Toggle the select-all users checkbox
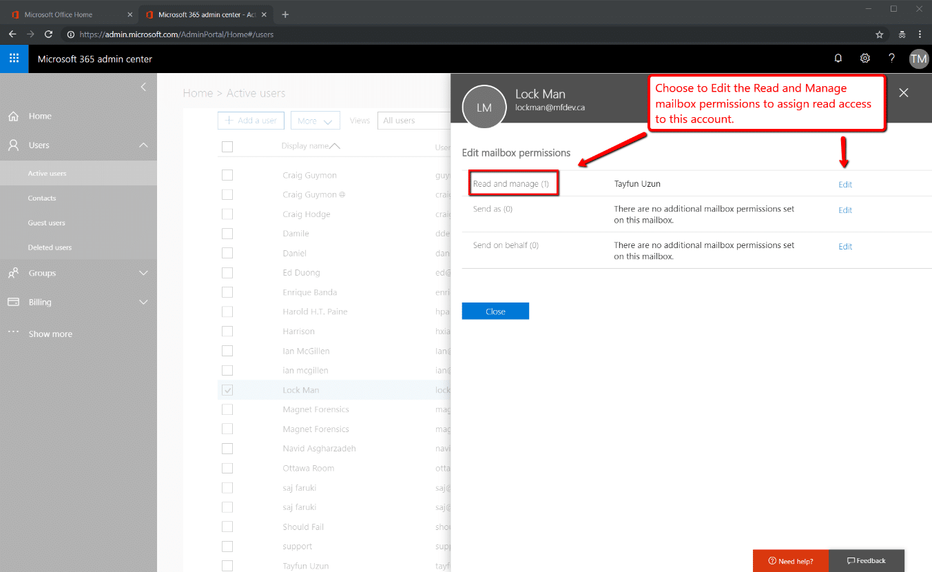 coord(227,146)
